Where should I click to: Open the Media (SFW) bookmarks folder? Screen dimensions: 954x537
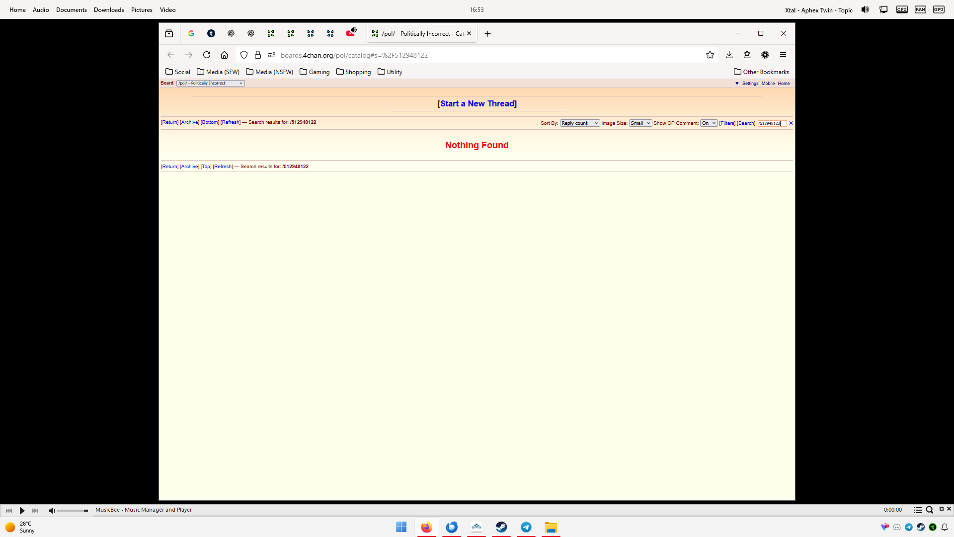tap(218, 72)
